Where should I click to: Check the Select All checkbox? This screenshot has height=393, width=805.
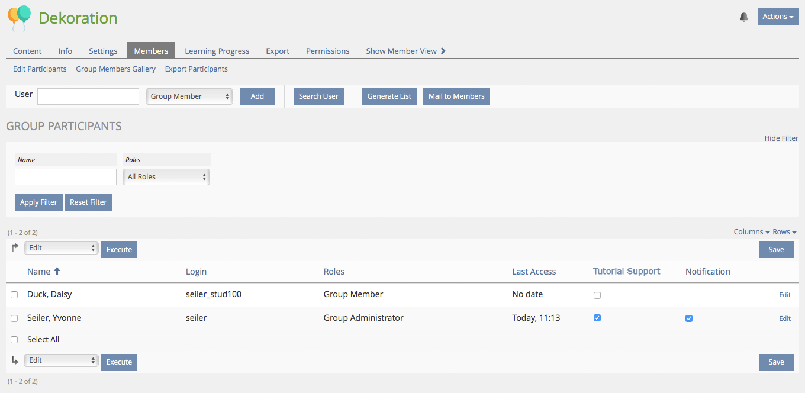[x=14, y=340]
